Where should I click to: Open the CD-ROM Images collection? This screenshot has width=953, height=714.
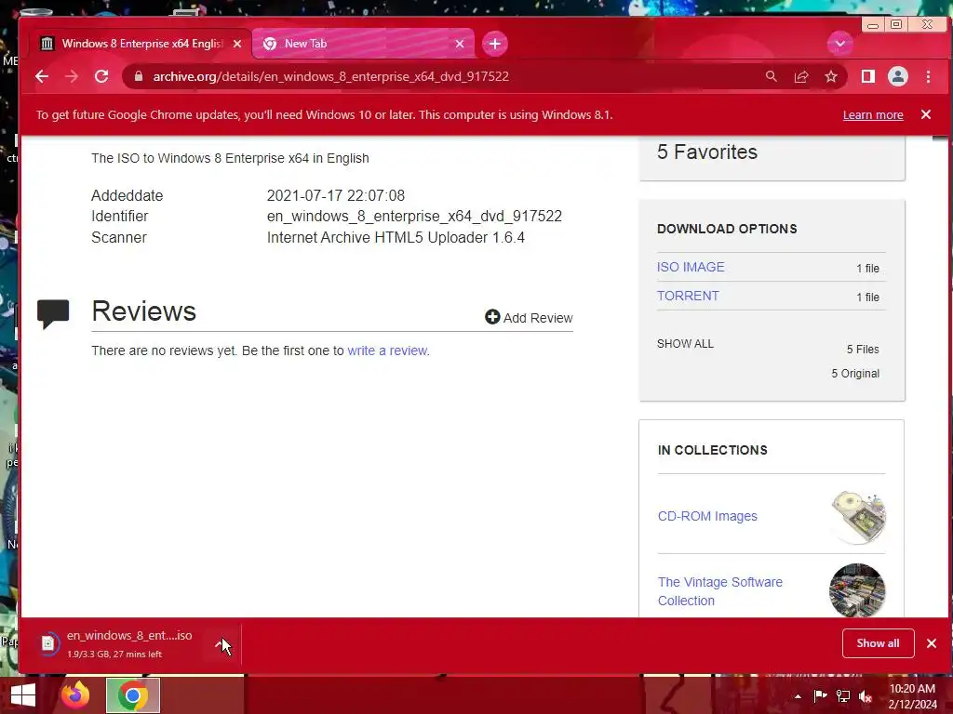point(707,516)
